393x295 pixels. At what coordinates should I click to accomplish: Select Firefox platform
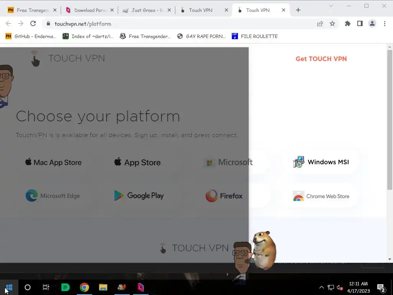[224, 196]
